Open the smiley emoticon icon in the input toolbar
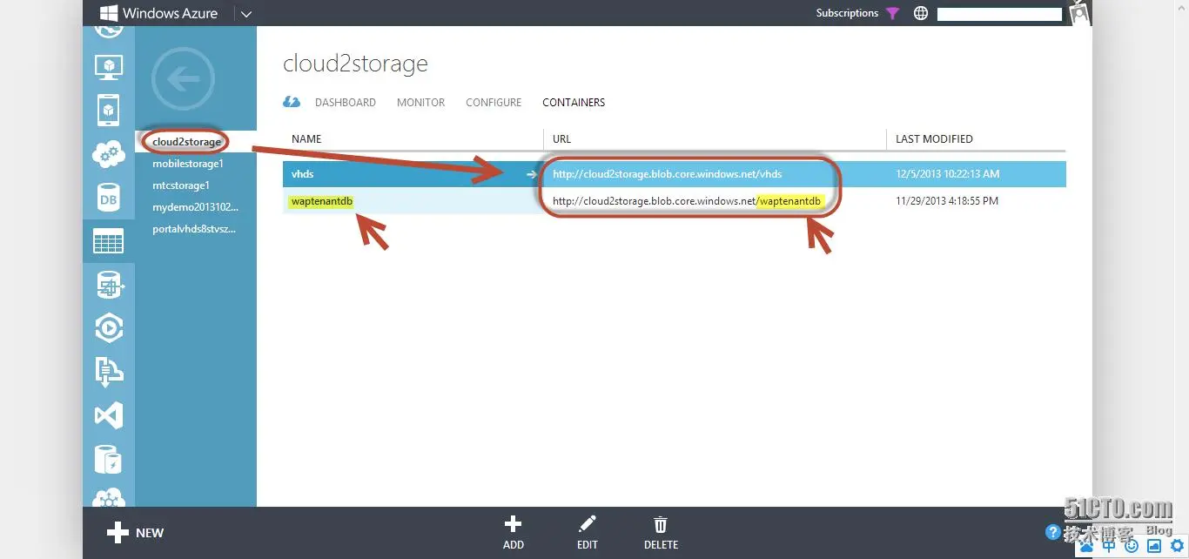The width and height of the screenshot is (1189, 559). (x=1132, y=545)
